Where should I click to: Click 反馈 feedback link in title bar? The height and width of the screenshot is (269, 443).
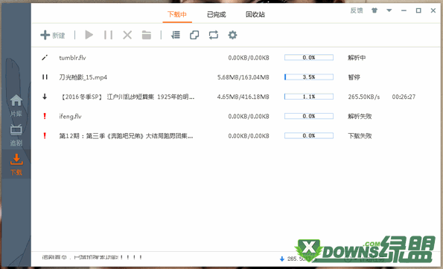click(357, 10)
